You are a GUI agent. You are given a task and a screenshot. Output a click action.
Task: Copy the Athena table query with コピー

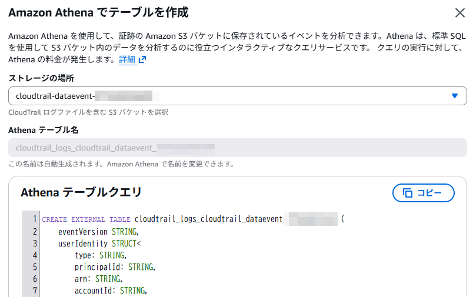pyautogui.click(x=423, y=193)
